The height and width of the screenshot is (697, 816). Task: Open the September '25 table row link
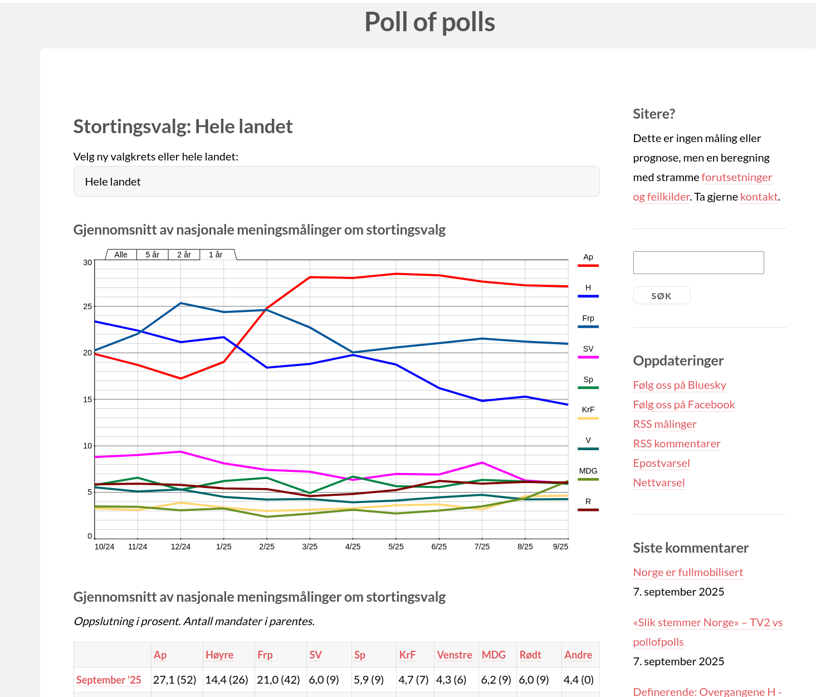109,680
